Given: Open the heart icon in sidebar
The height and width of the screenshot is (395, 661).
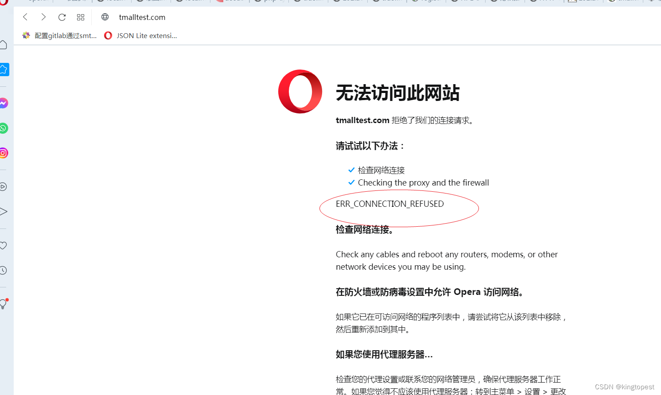Looking at the screenshot, I should coord(3,245).
